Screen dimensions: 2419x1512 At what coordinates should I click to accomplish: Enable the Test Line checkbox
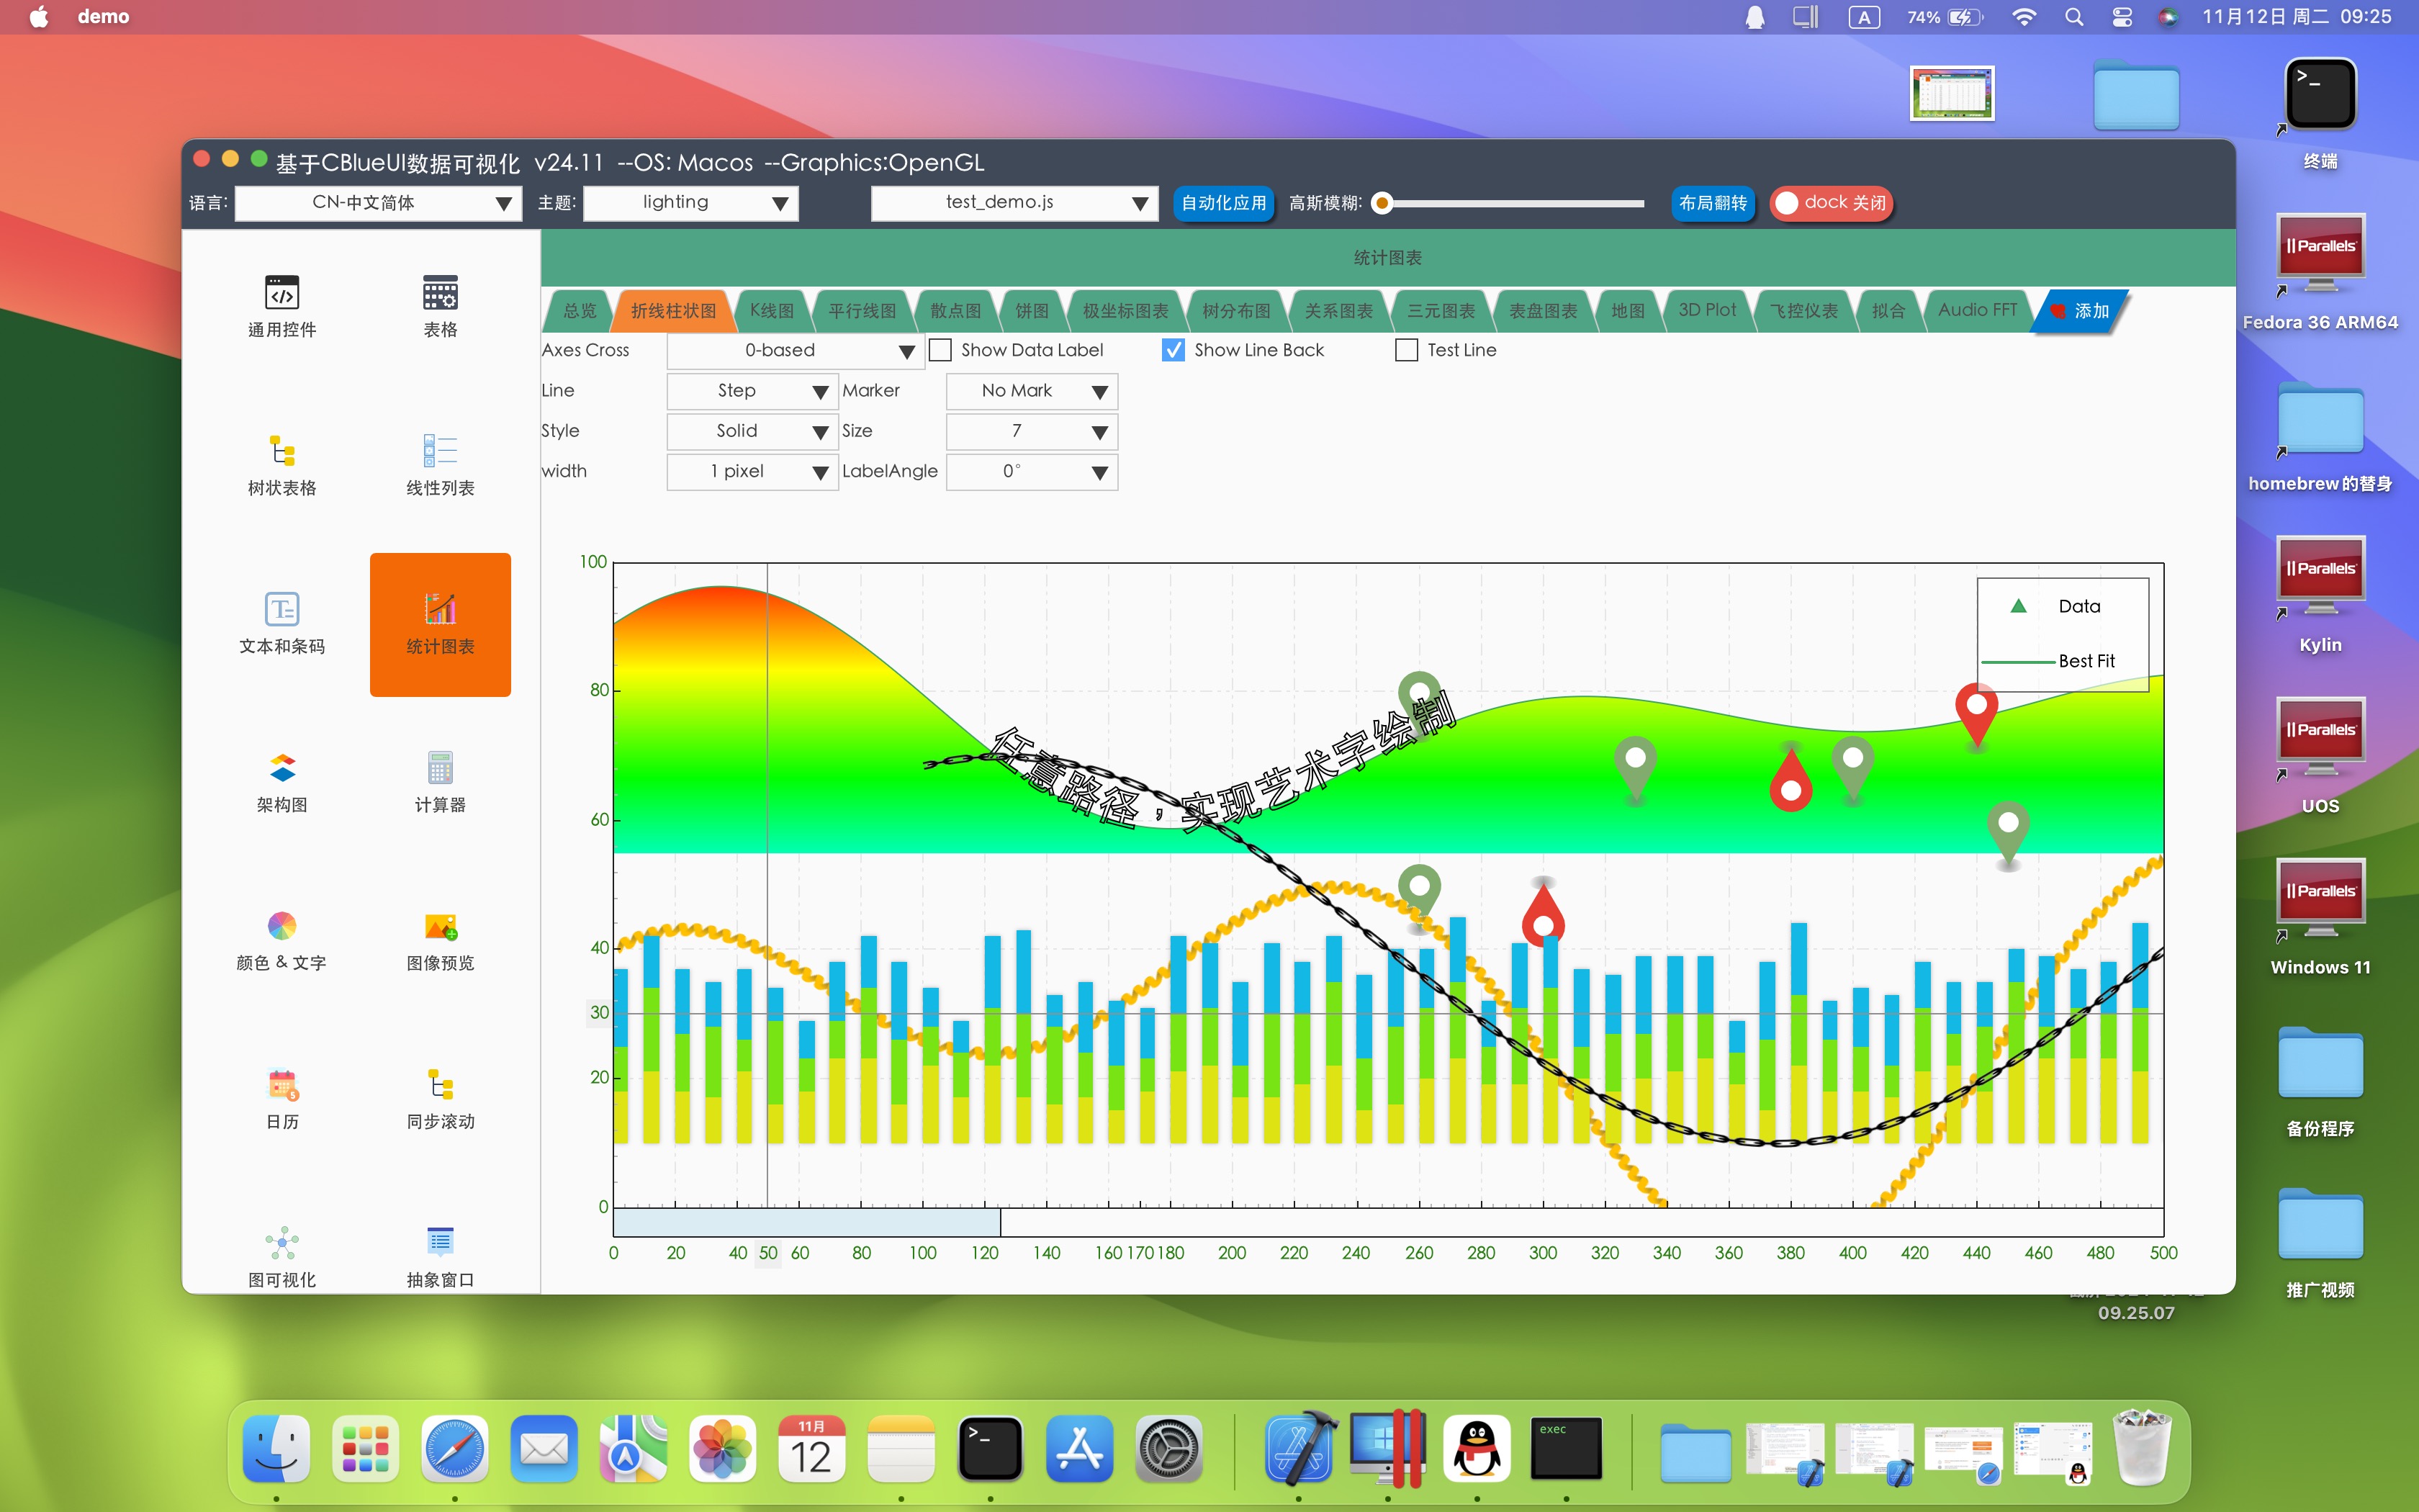1407,350
